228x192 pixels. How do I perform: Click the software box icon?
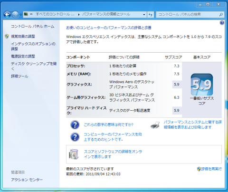tap(74, 154)
